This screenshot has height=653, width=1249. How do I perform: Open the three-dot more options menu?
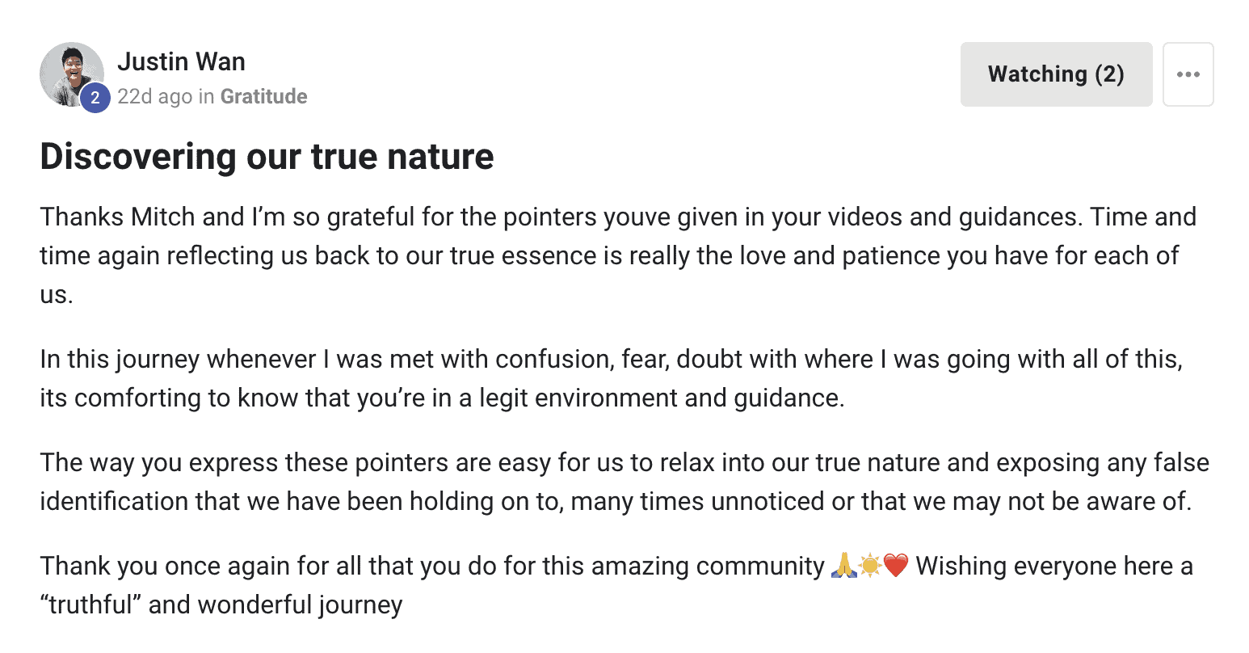pos(1188,74)
